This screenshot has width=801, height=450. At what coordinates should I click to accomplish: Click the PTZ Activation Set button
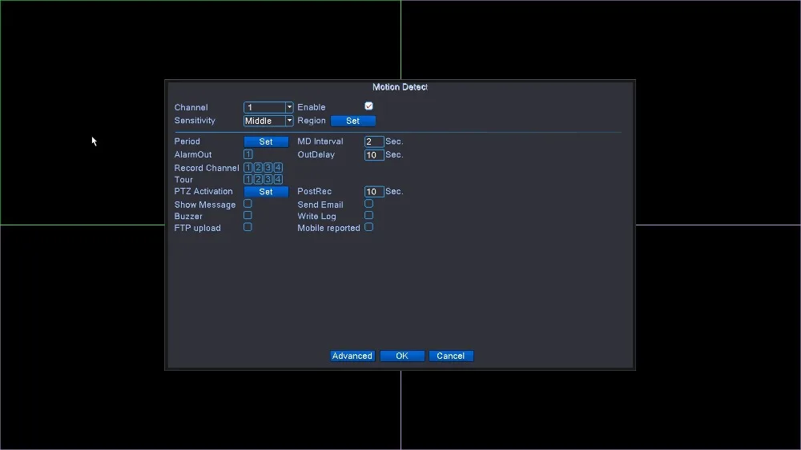point(266,192)
